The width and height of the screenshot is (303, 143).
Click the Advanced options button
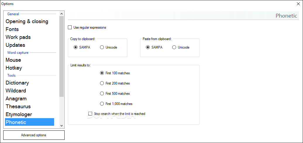pos(34,135)
